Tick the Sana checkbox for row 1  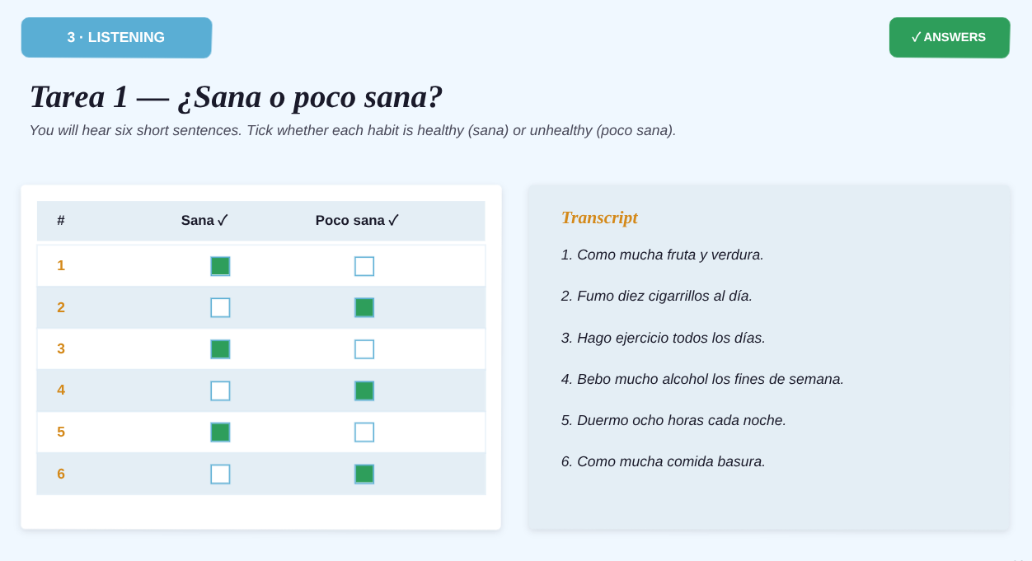click(220, 266)
